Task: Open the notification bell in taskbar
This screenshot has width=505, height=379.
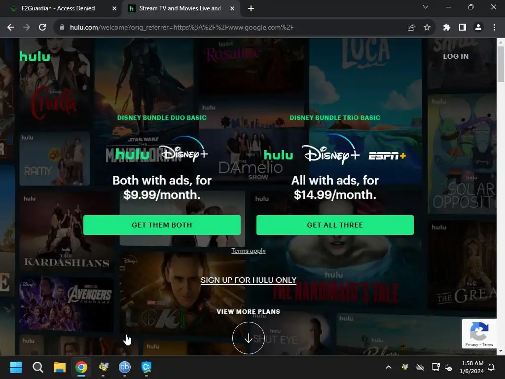Action: pyautogui.click(x=492, y=367)
